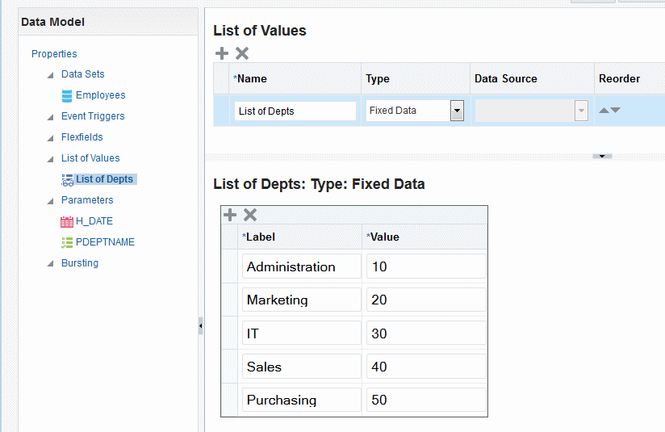
Task: Select Bursting in the Data Model tree
Action: [x=80, y=263]
